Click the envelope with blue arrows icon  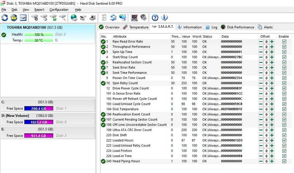(x=113, y=18)
